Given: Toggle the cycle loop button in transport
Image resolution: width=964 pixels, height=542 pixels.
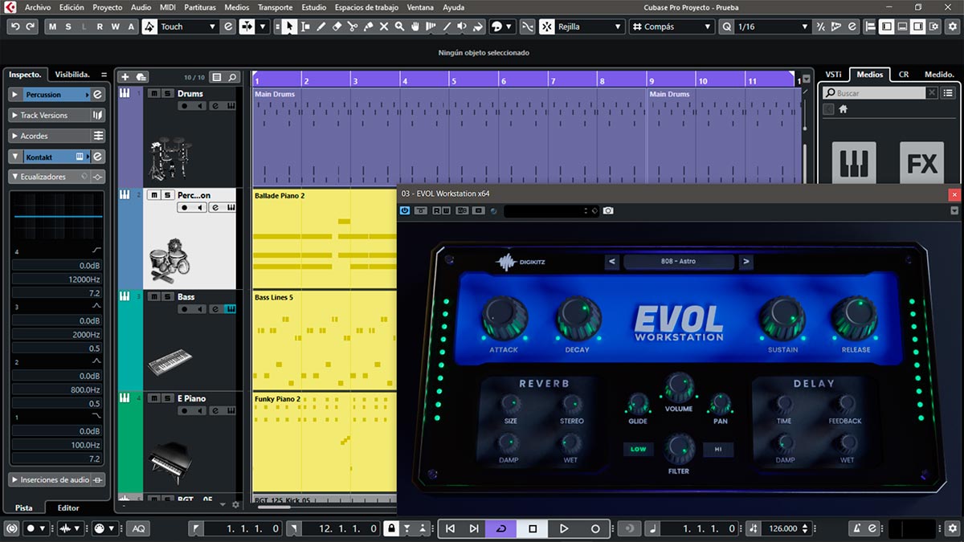Looking at the screenshot, I should coord(501,528).
